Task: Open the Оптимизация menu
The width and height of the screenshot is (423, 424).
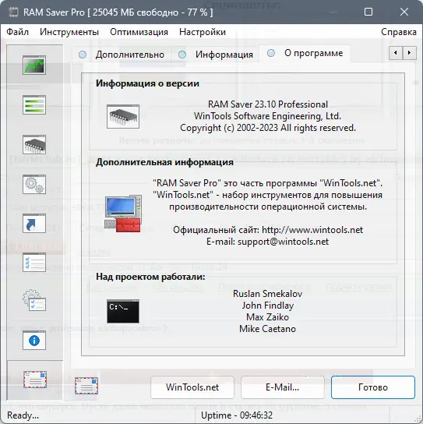Action: point(139,32)
